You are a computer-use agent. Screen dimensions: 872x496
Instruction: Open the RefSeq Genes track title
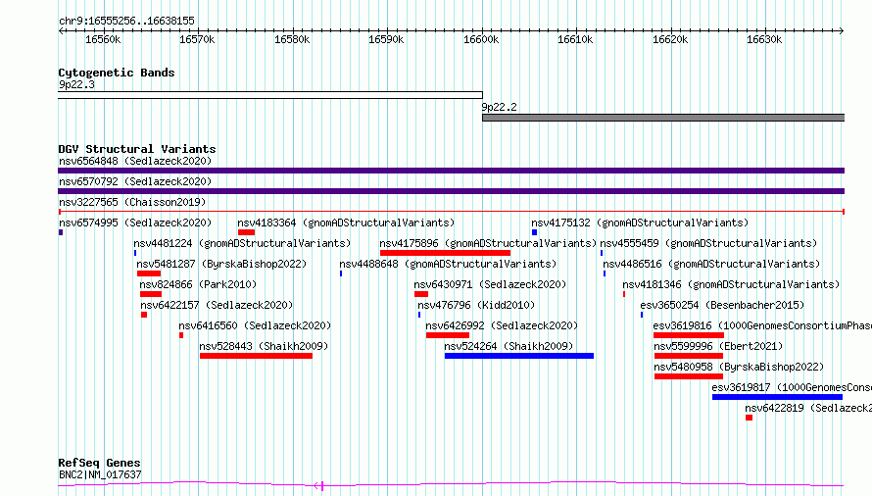[x=99, y=463]
